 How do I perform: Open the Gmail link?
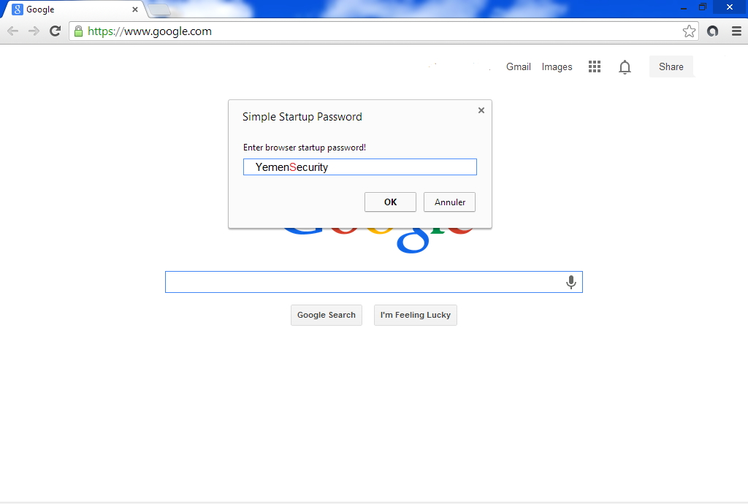[519, 66]
